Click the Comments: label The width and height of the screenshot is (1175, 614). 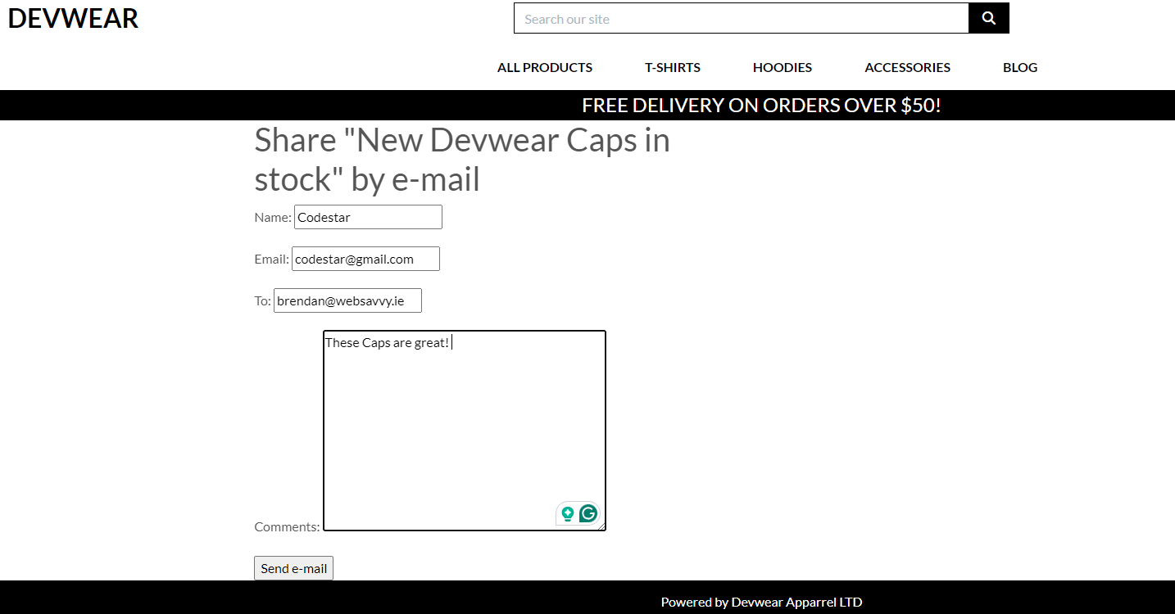287,526
